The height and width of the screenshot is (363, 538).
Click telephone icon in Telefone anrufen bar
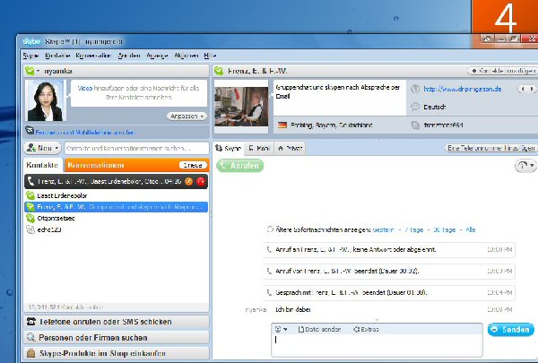(31, 322)
